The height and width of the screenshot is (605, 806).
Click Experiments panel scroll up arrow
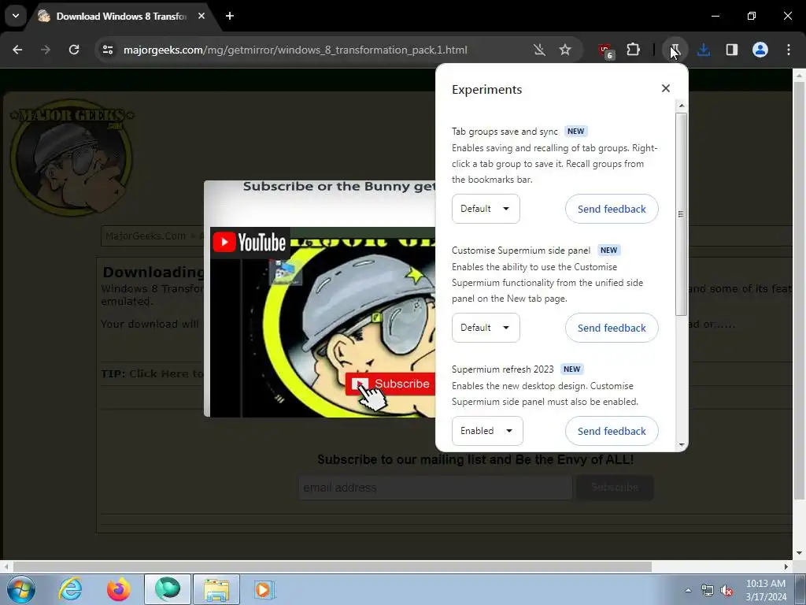click(x=682, y=106)
